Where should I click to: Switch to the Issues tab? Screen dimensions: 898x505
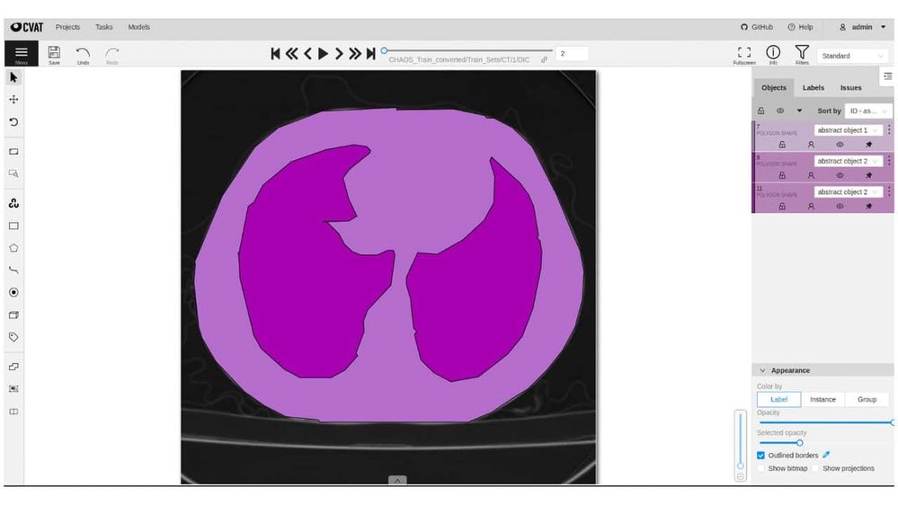click(850, 87)
